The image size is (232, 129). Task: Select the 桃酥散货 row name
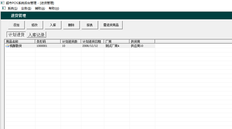[x=16, y=46]
